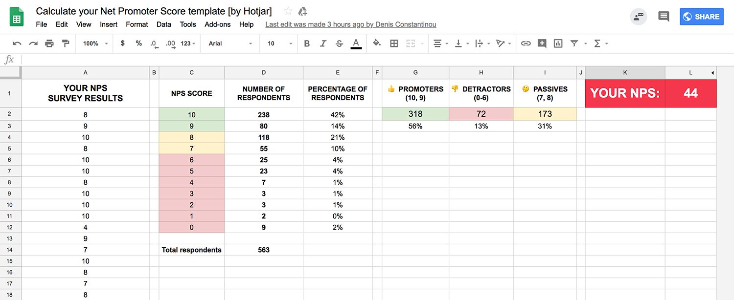Open the Arial font dropdown
Image resolution: width=734 pixels, height=300 pixels.
[x=230, y=43]
